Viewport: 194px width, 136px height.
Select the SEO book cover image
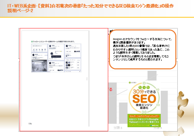(x=144, y=104)
